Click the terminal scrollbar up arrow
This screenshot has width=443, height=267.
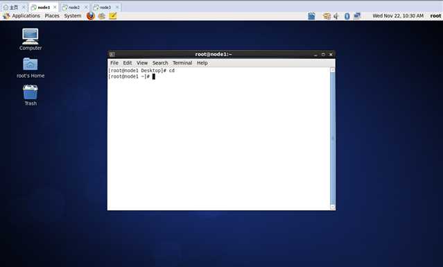(x=333, y=70)
